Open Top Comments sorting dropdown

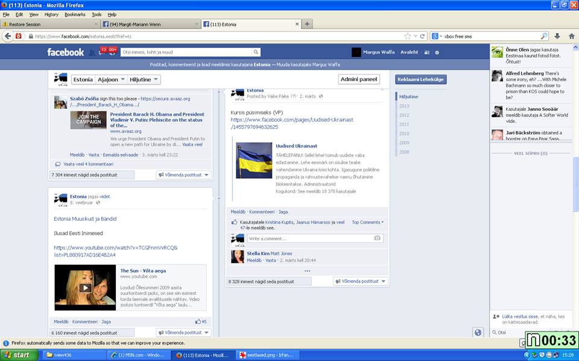coord(367,222)
